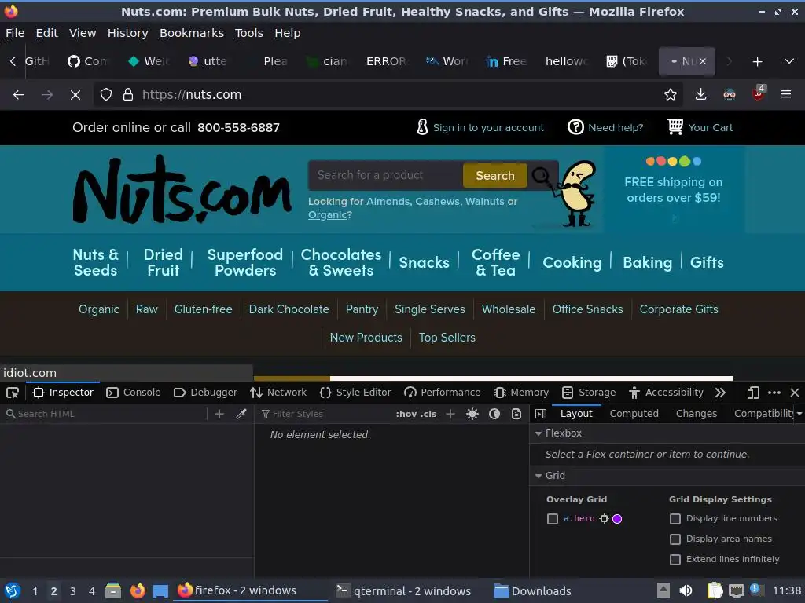Click the Nuts.com logo
Image resolution: width=805 pixels, height=603 pixels.
[182, 189]
